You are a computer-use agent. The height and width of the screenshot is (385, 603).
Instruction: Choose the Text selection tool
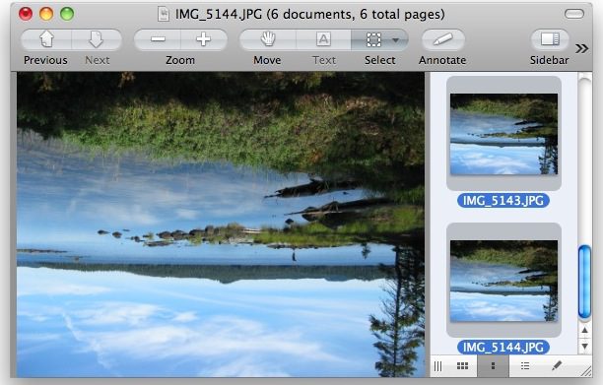[x=323, y=39]
